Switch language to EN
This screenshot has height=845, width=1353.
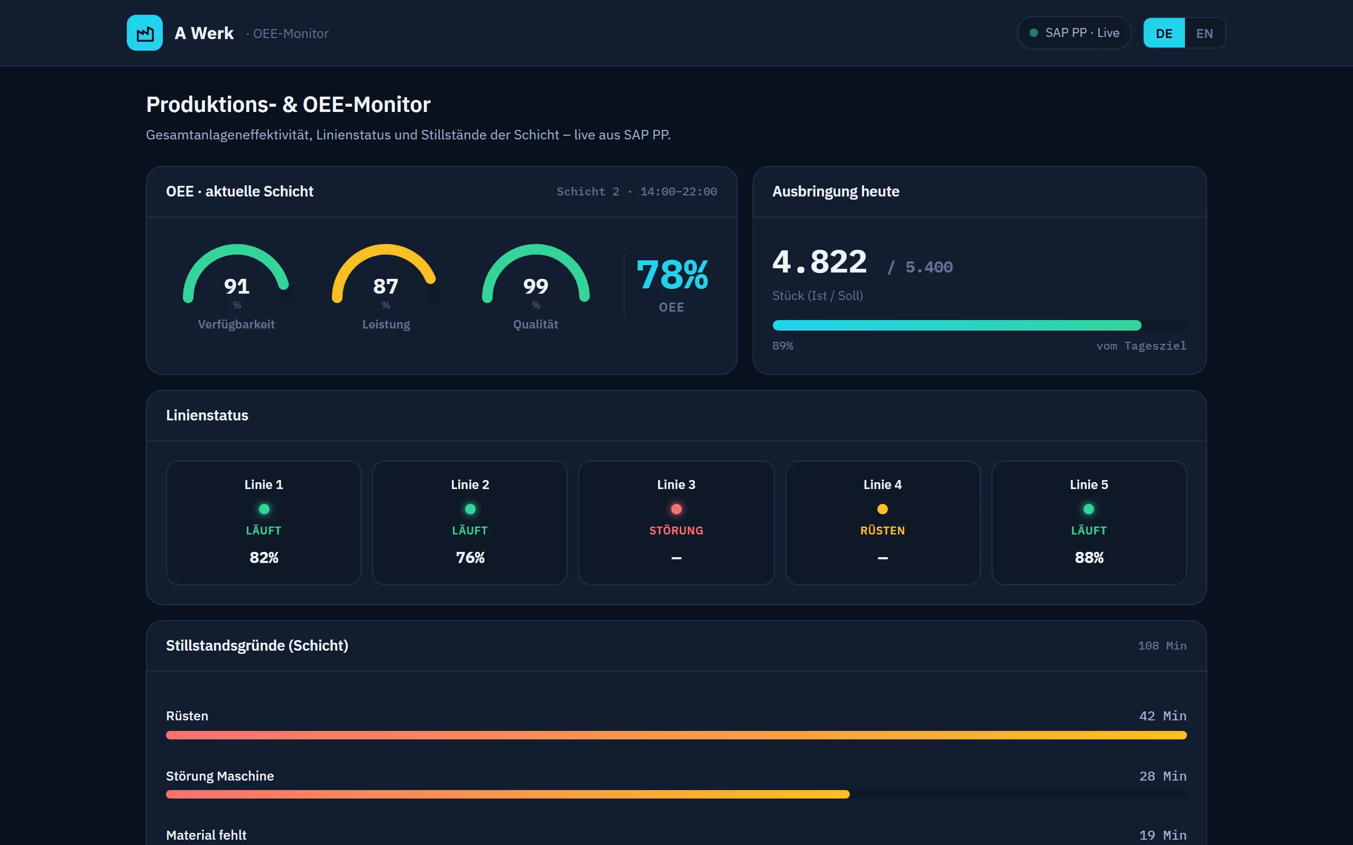coord(1204,33)
